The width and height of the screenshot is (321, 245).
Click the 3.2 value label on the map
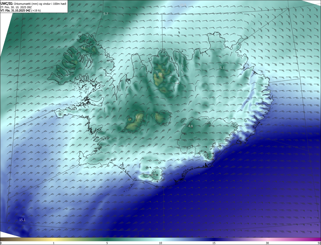tap(137, 117)
